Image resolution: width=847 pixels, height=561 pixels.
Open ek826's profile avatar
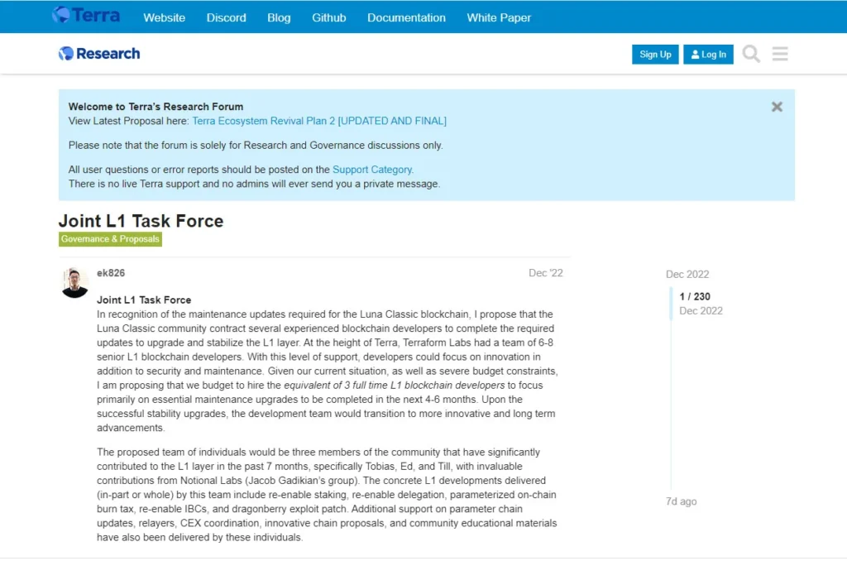click(75, 282)
